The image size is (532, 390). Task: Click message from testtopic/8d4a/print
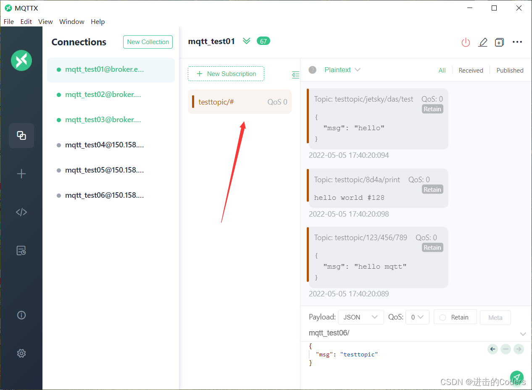point(378,188)
